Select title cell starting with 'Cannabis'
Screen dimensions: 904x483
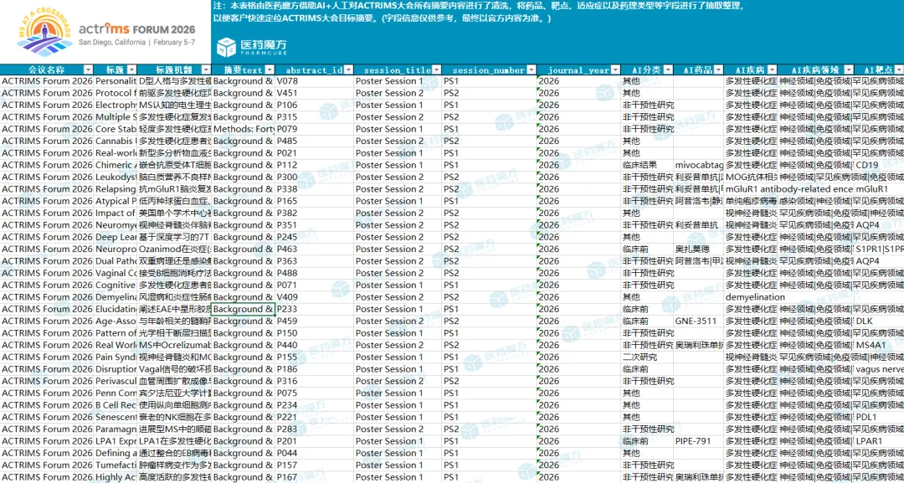click(x=116, y=141)
